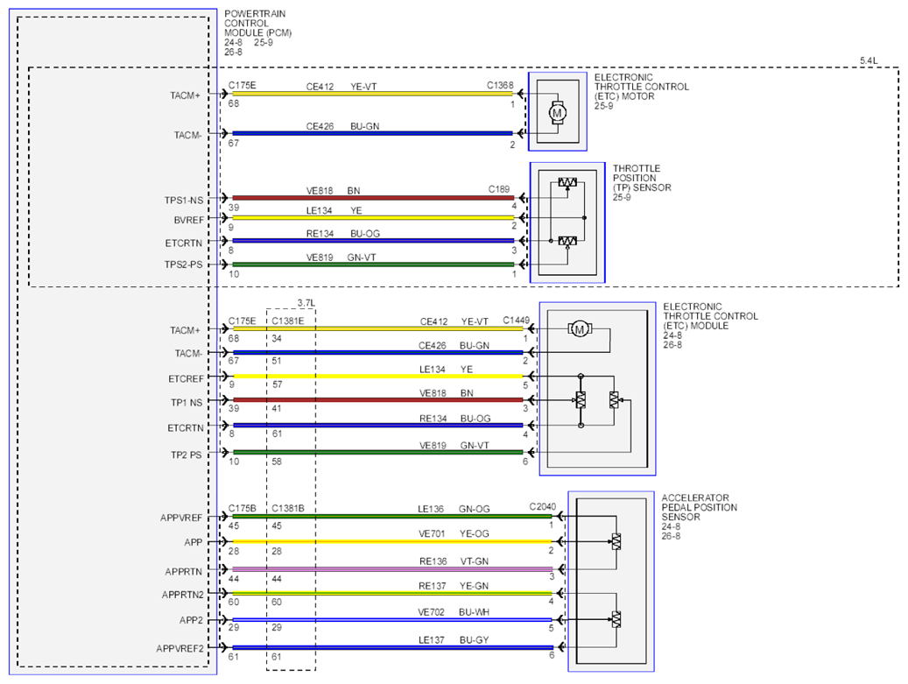Click circuit number LE136
908x684 pixels.
coord(431,509)
